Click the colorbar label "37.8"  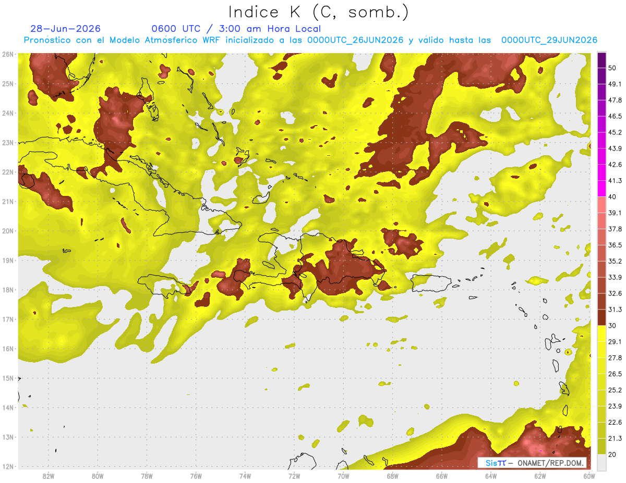[615, 229]
